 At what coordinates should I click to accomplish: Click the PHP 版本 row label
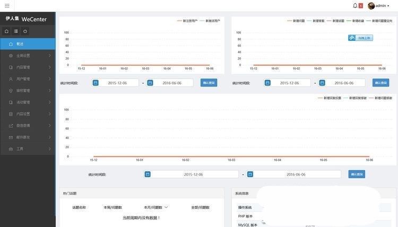pos(245,216)
